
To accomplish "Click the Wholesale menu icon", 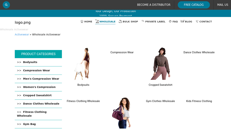I will (x=97, y=21).
